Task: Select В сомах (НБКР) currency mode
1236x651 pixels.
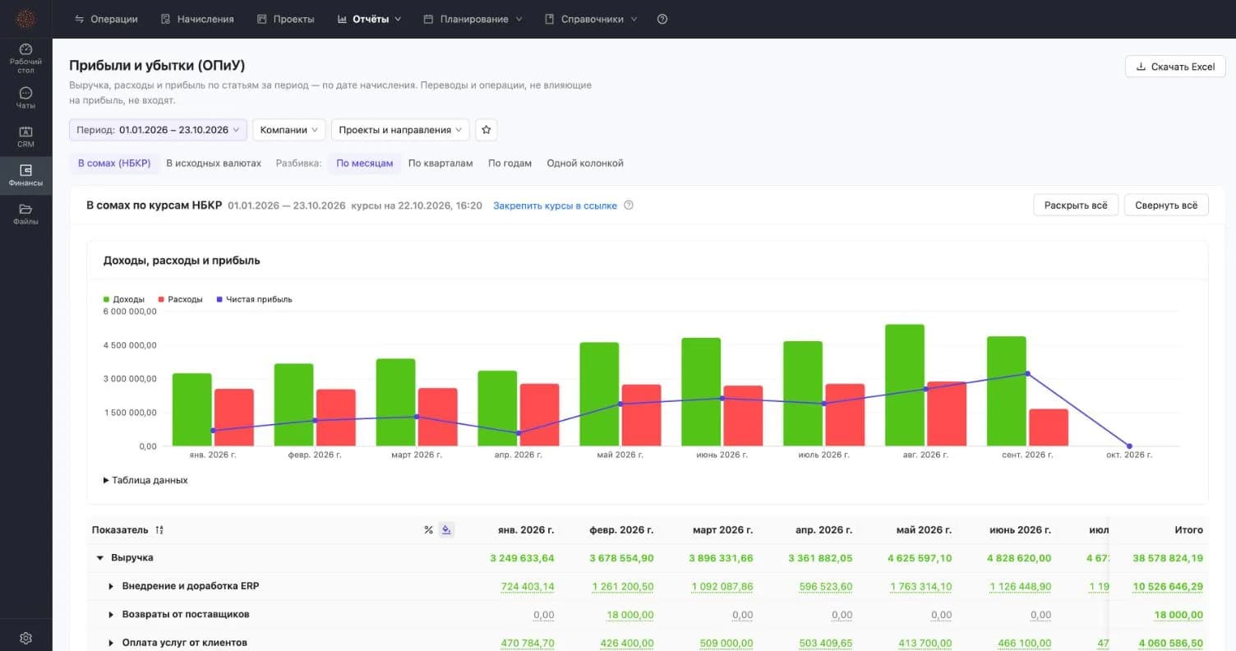Action: (x=114, y=163)
